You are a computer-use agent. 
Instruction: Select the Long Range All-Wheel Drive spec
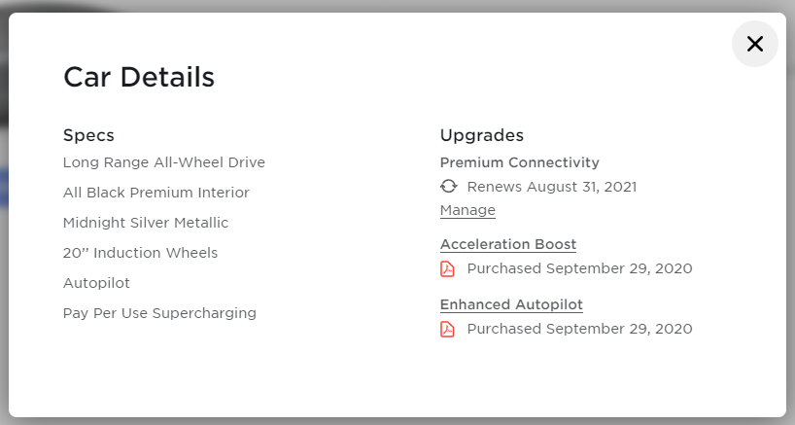163,162
